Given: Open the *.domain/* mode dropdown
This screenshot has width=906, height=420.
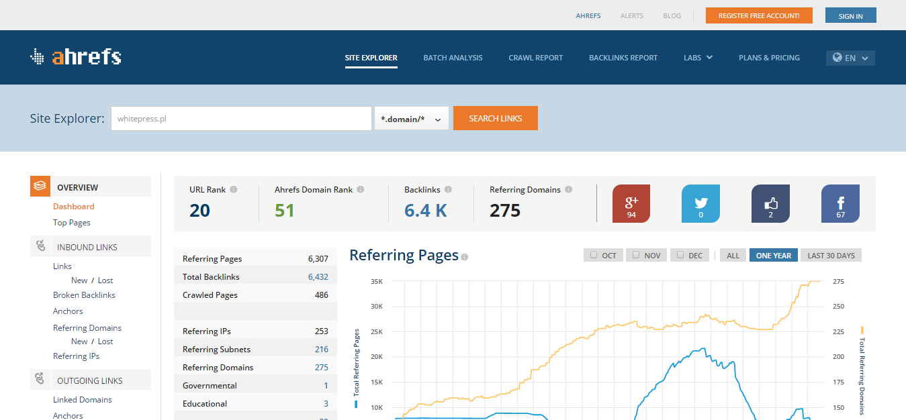Looking at the screenshot, I should point(412,118).
